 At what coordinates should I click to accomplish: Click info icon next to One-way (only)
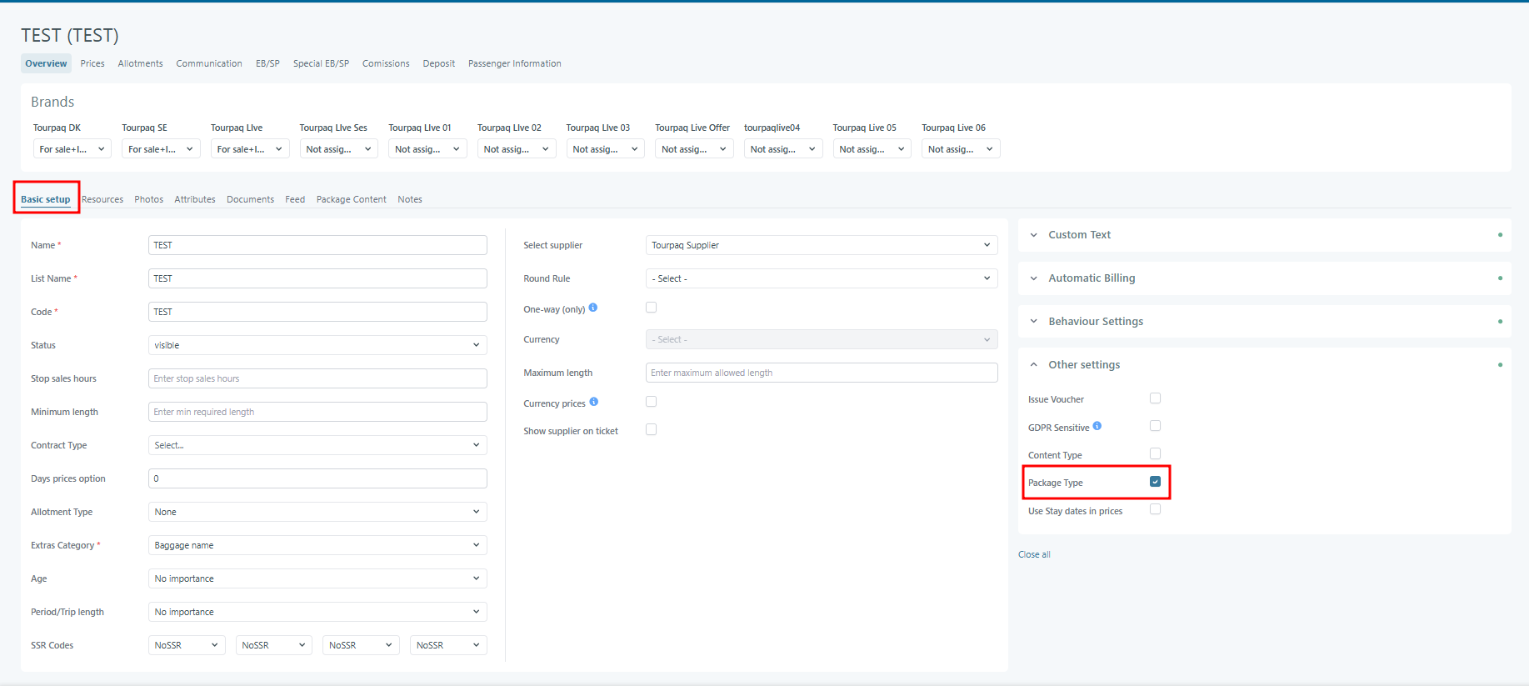(x=593, y=308)
